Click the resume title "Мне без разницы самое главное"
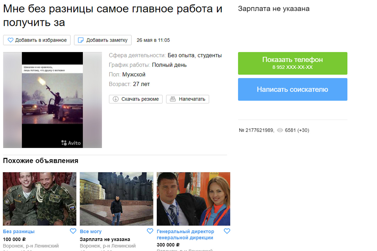 113,16
